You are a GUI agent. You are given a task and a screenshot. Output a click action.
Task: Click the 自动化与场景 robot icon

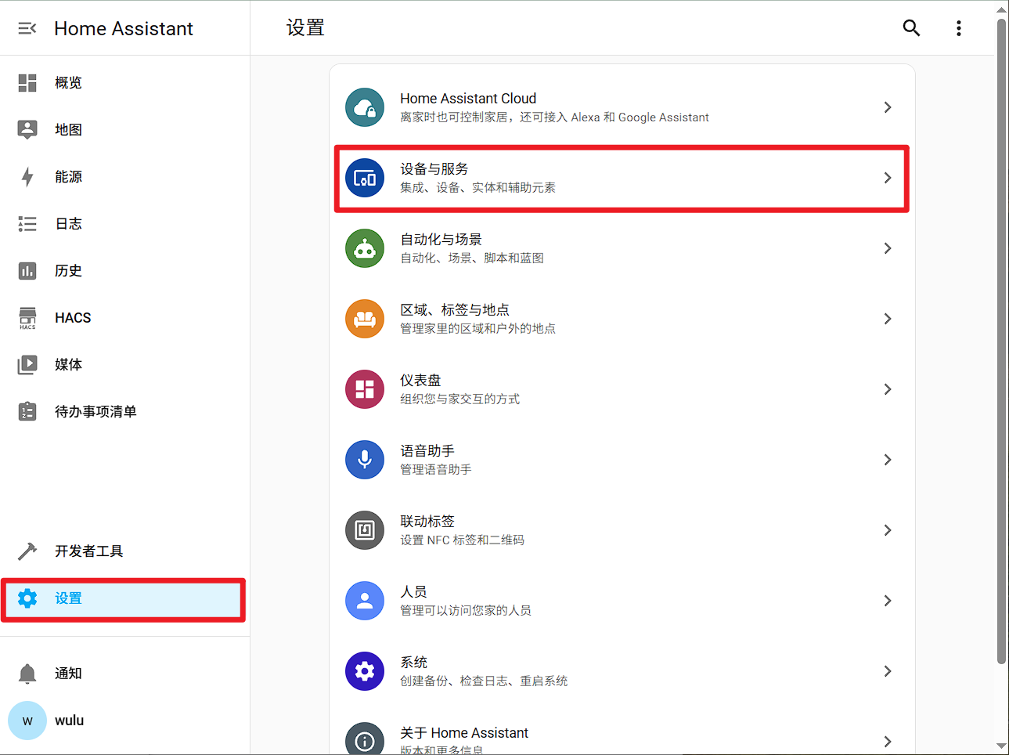coord(365,248)
